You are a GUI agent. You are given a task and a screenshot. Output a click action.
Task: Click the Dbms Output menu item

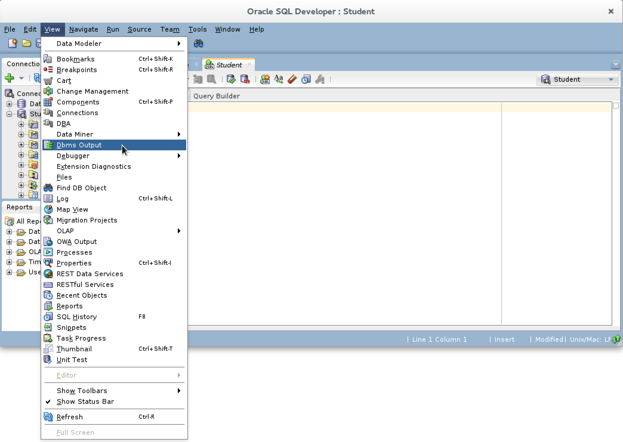coord(79,144)
